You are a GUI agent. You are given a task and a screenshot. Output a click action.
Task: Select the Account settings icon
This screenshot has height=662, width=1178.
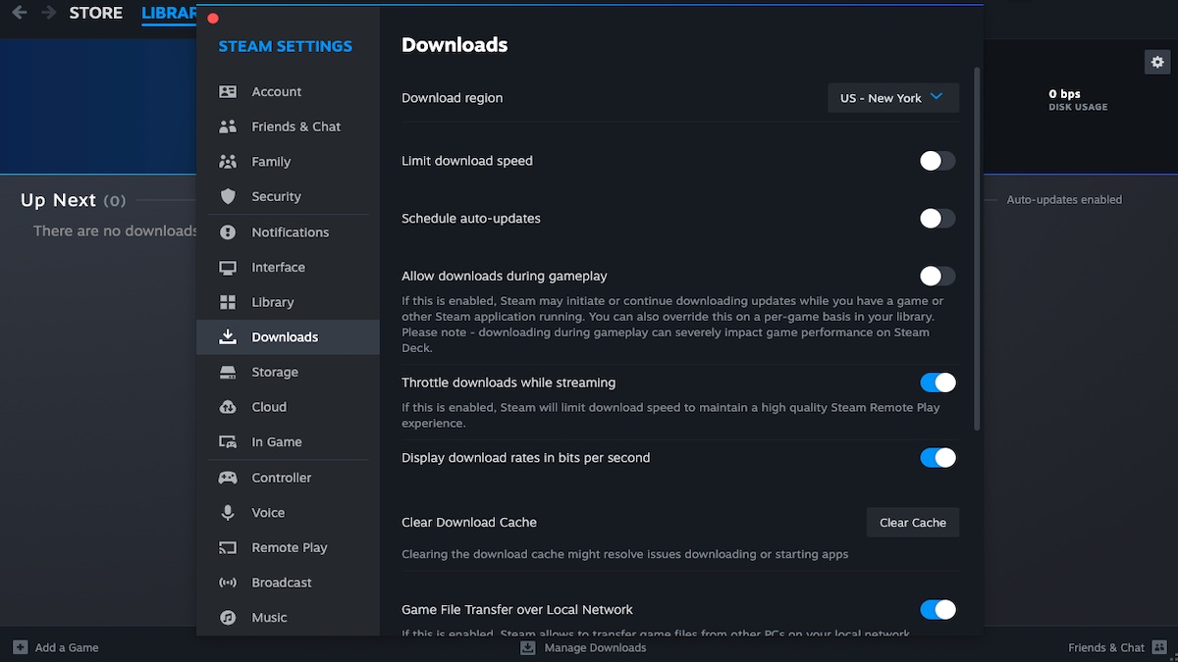tap(228, 91)
